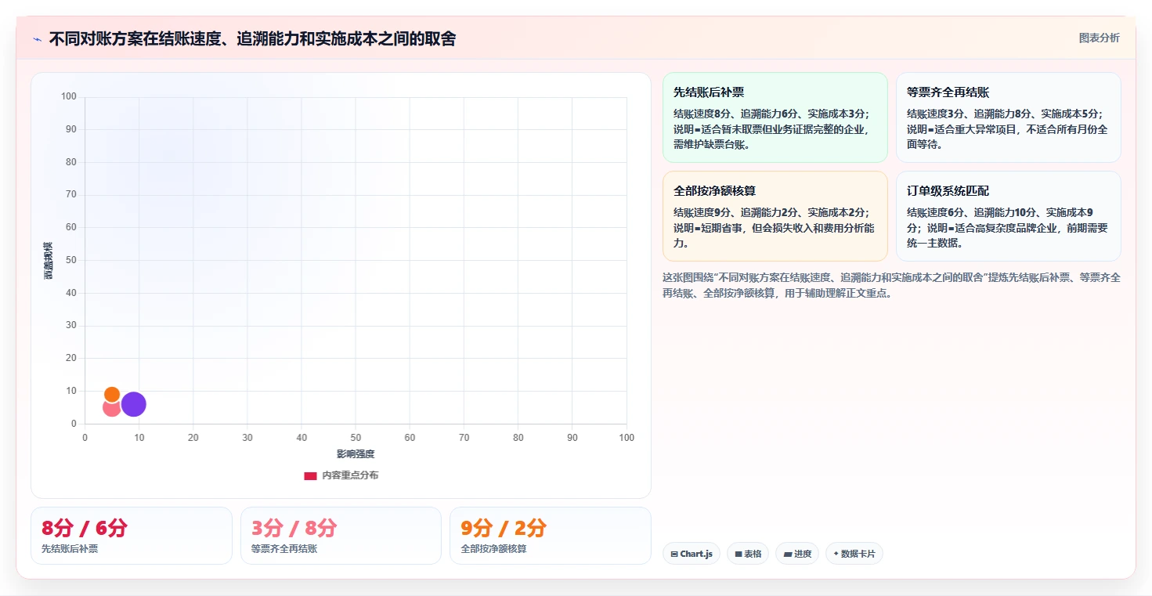Open the 全部按净额核算 orange card
Image resolution: width=1152 pixels, height=596 pixels.
point(775,216)
